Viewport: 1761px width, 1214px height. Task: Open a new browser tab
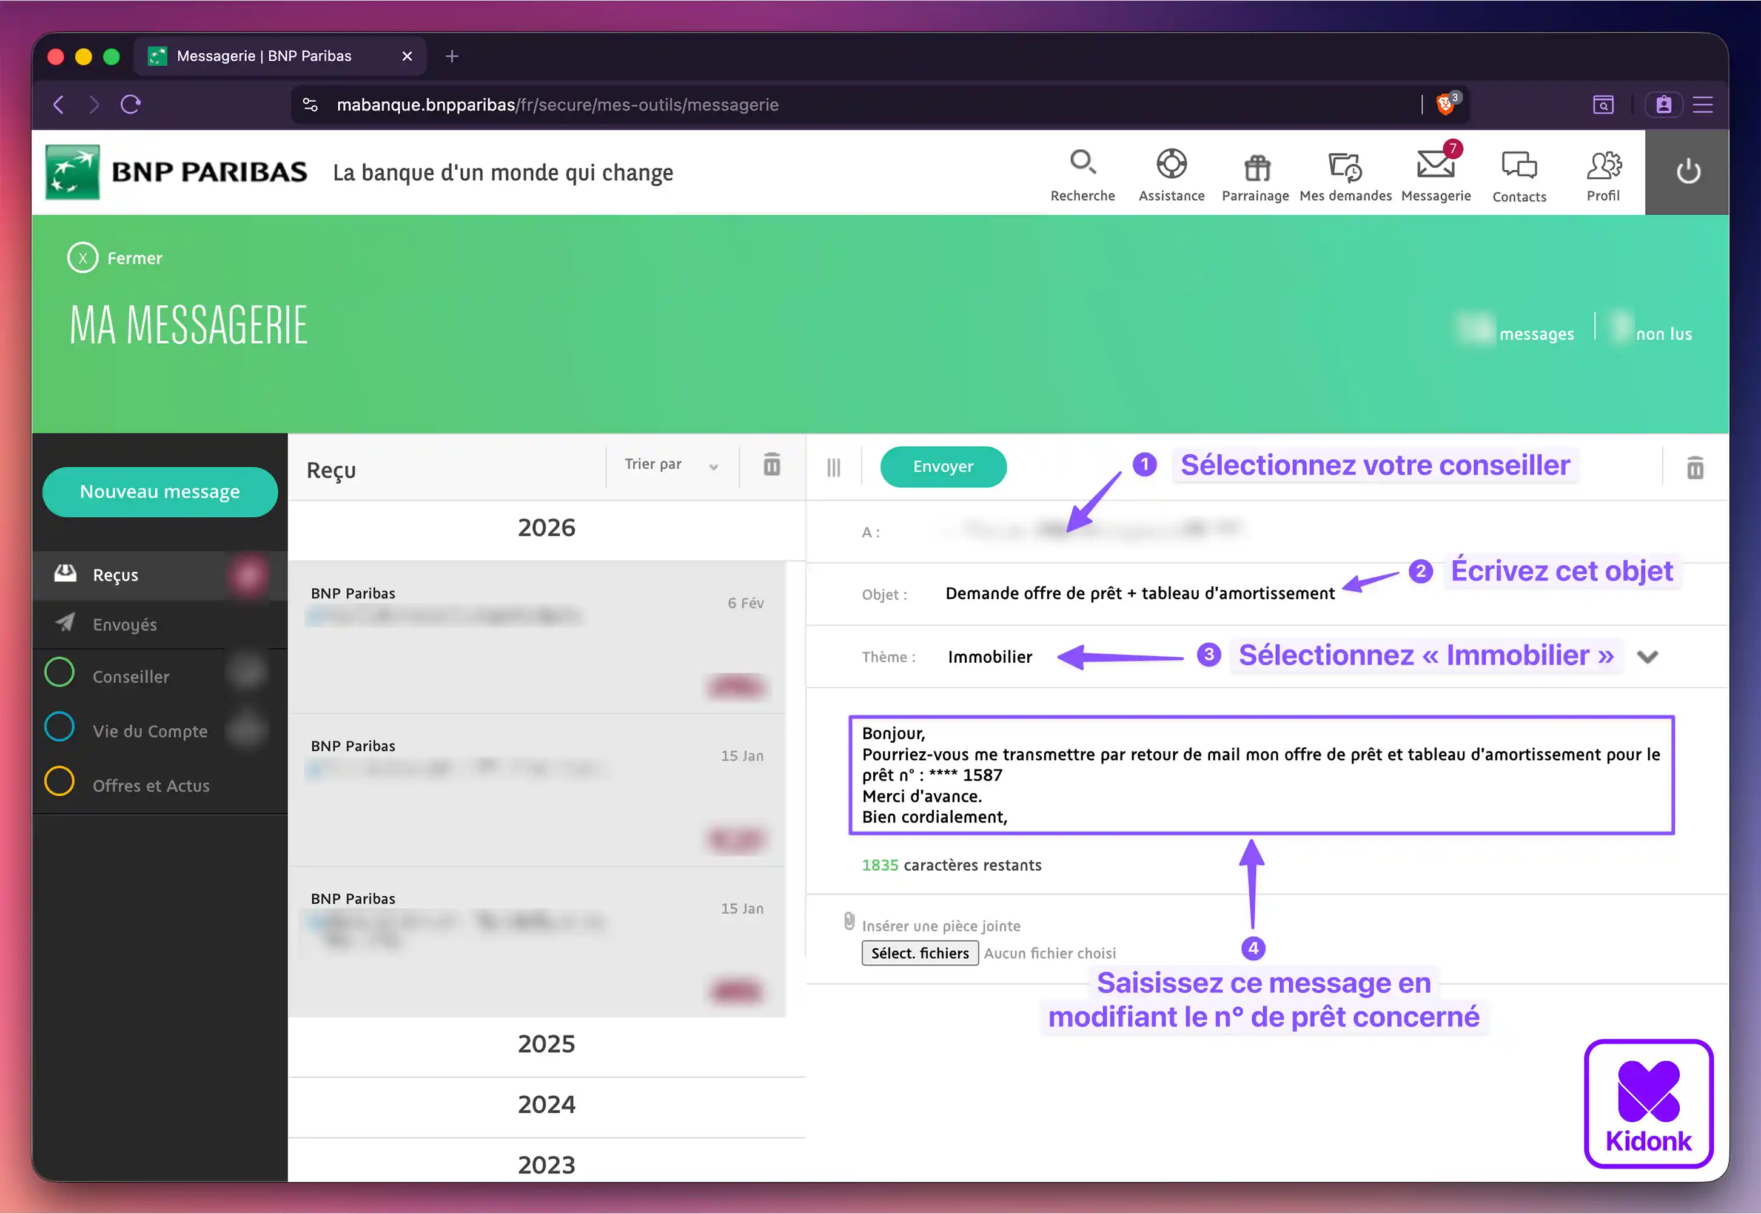[452, 56]
